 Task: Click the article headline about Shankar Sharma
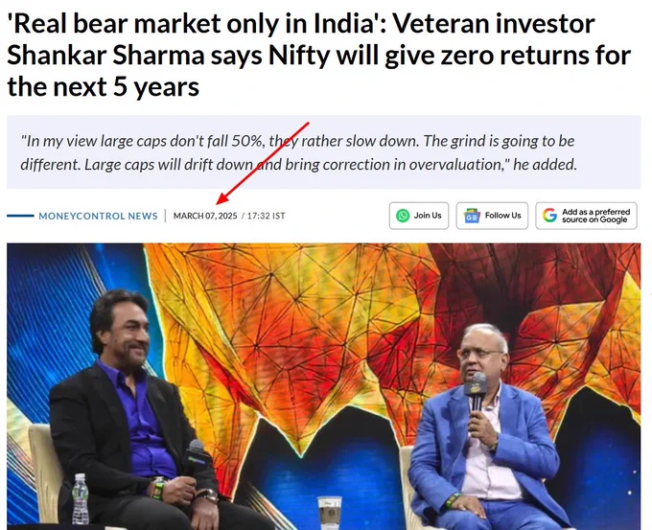click(x=319, y=56)
